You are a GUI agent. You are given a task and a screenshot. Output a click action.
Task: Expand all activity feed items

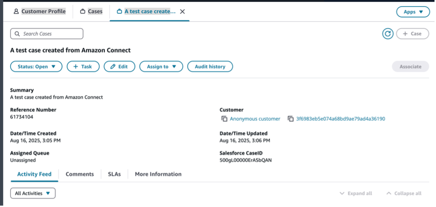coord(356,193)
